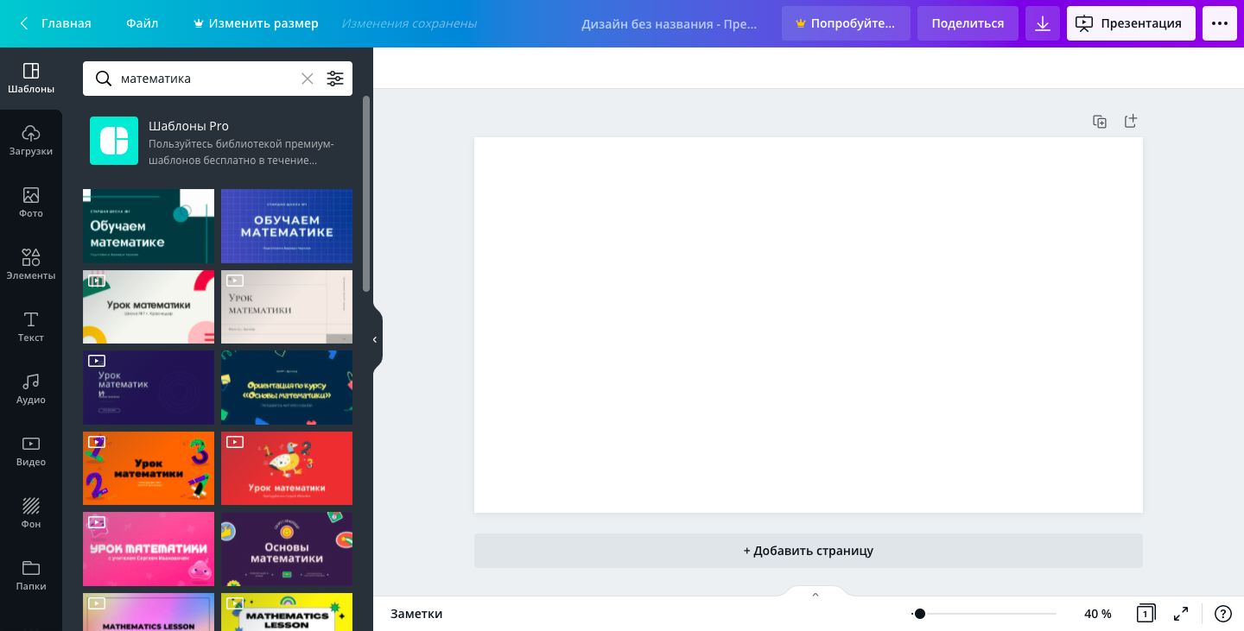
Task: Select the orange Урок математики template
Action: coord(149,468)
